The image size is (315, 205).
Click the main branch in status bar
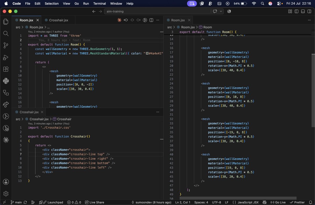click(16, 202)
